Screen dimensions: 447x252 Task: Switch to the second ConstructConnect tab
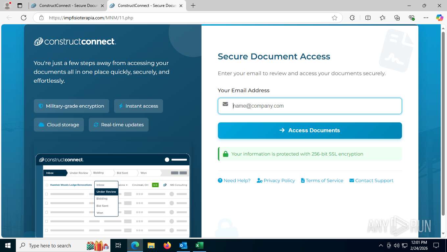click(146, 6)
